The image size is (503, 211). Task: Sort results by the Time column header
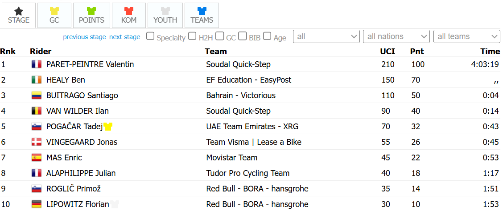490,52
